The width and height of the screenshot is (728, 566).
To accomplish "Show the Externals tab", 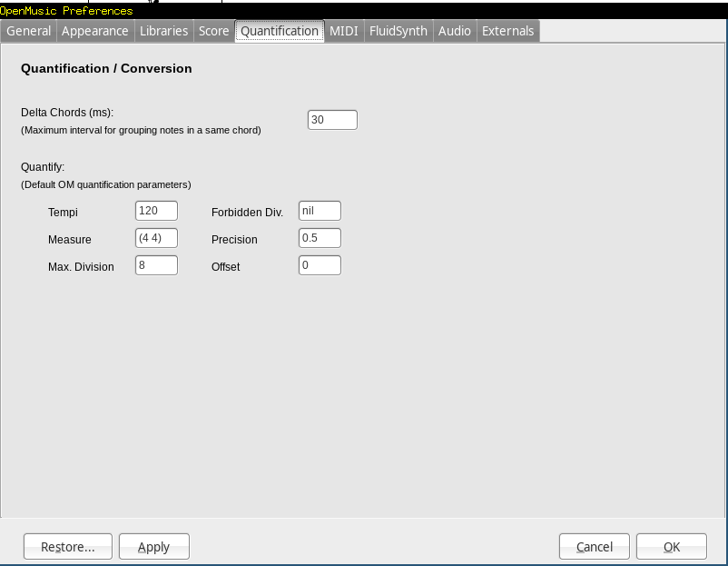I will [x=508, y=31].
